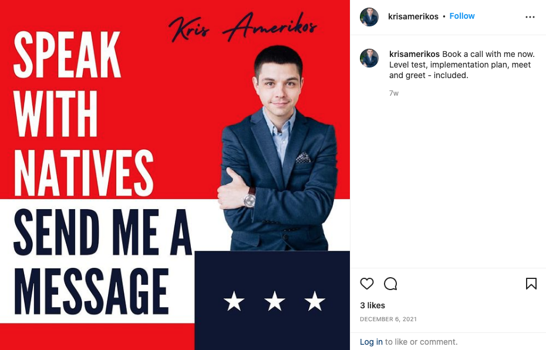View who liked via 3 likes
Screen dimensions: 546x350
tap(372, 305)
